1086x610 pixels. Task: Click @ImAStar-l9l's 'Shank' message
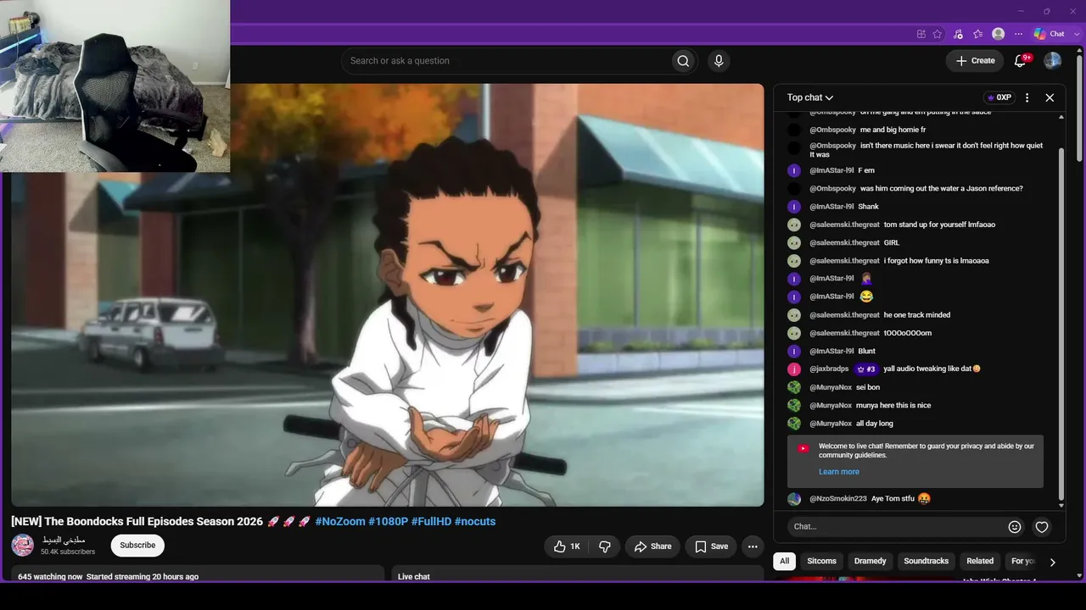click(x=869, y=207)
